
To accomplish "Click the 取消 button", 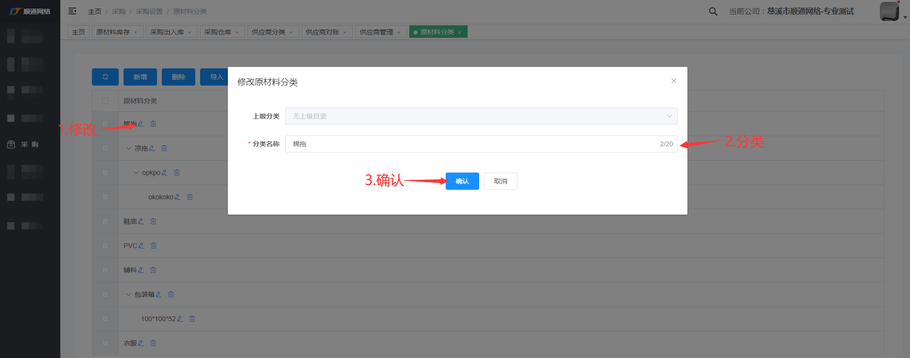I will pyautogui.click(x=500, y=181).
